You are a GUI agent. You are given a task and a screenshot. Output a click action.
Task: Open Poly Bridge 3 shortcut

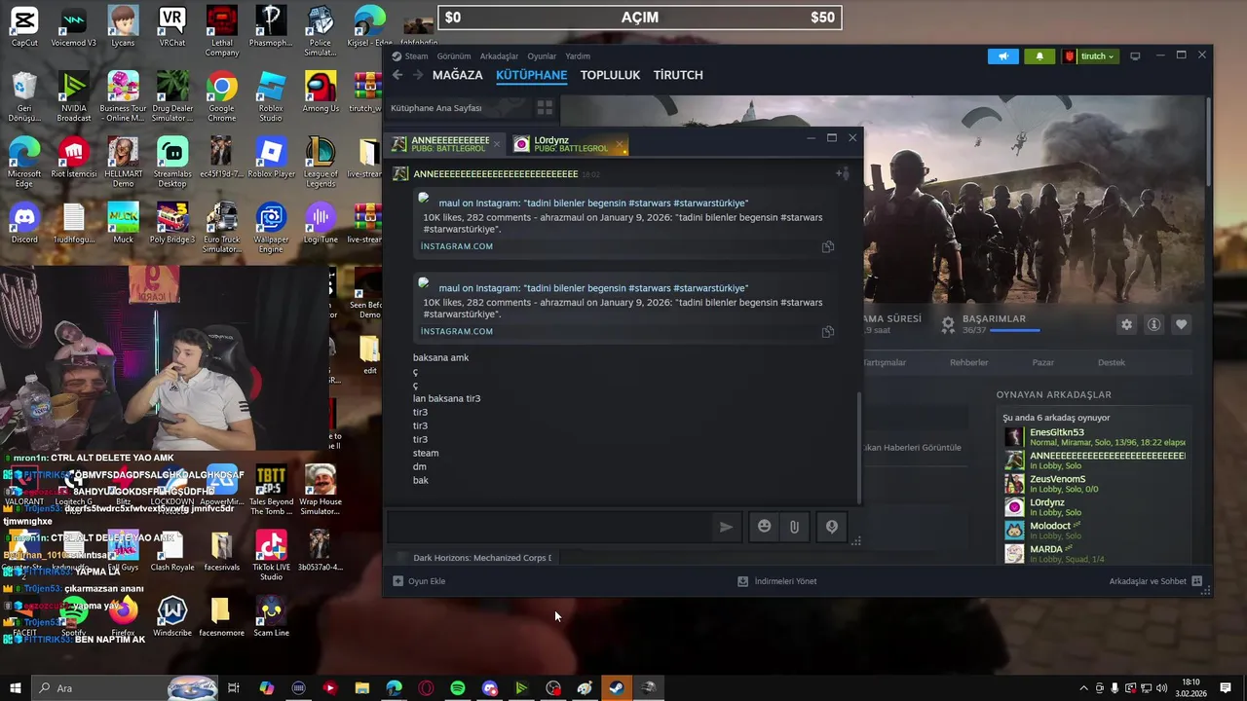click(172, 223)
